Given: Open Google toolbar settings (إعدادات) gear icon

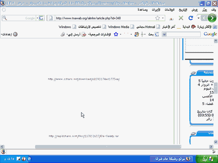Looking at the screenshot, I should [x=15, y=34].
